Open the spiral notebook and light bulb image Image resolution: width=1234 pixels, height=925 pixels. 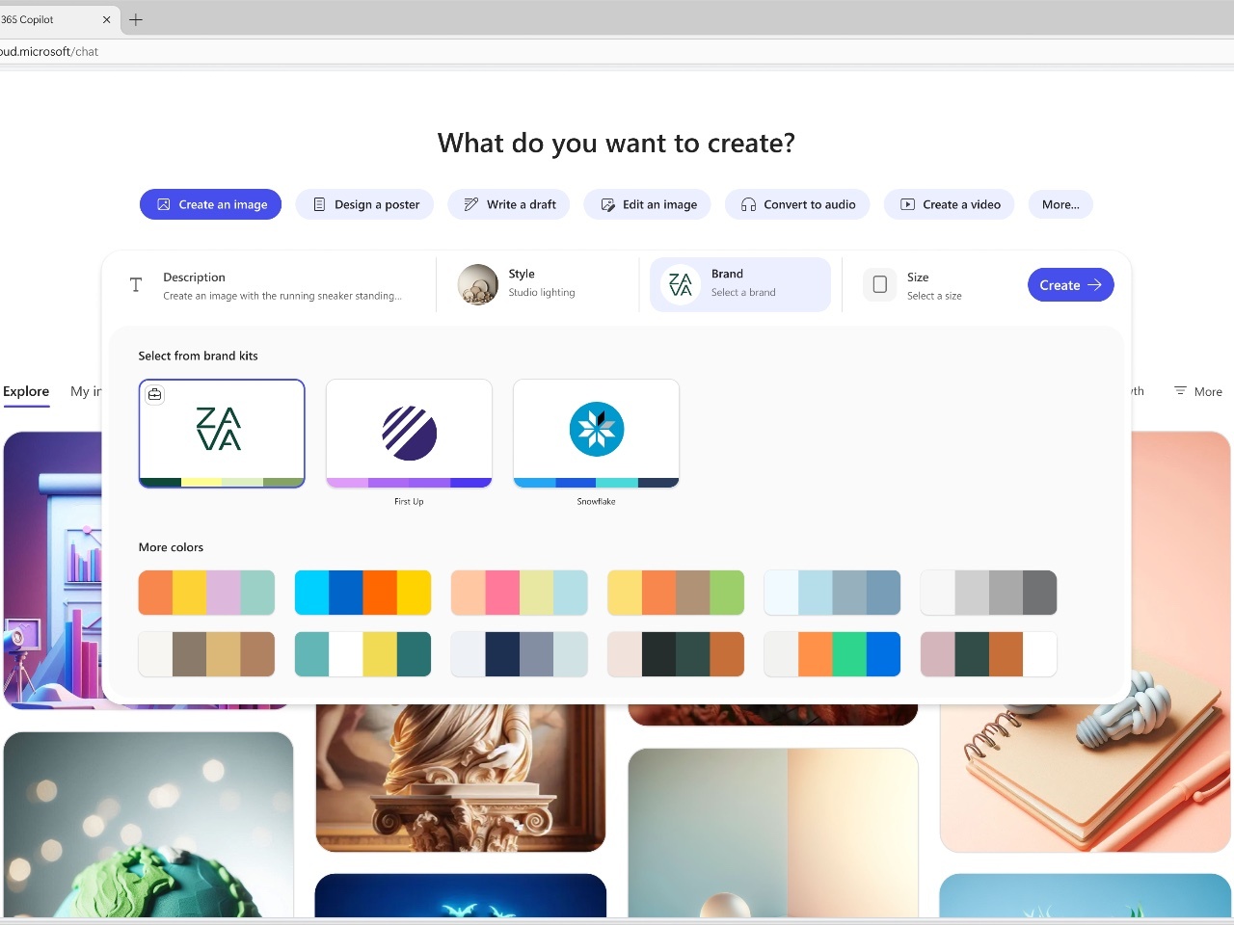click(1086, 777)
